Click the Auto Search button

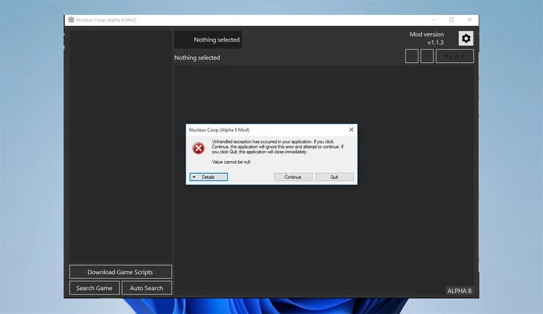click(147, 287)
